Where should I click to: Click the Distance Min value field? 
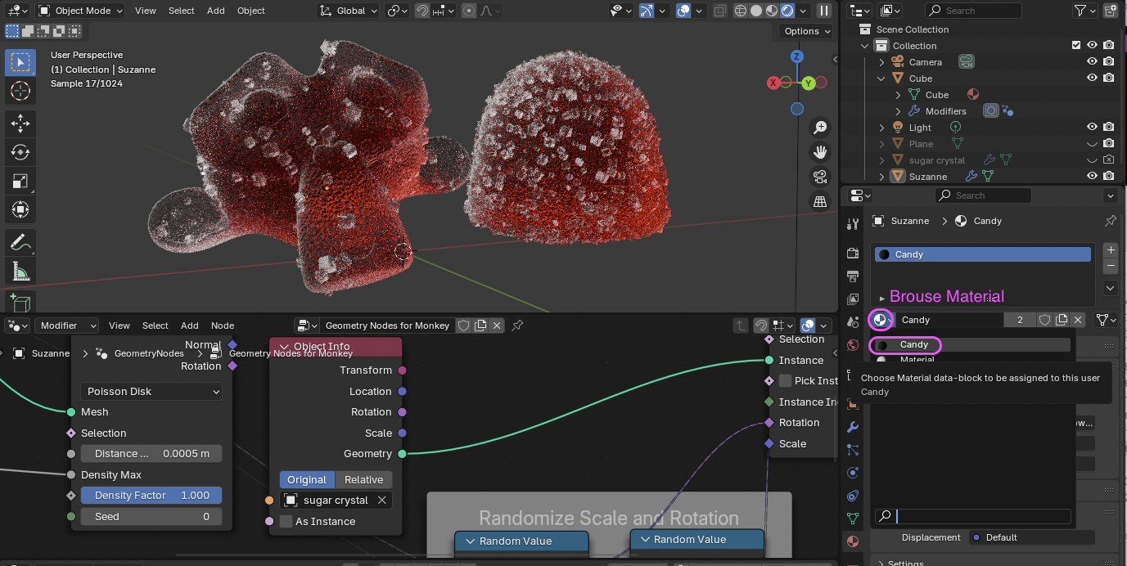(151, 454)
